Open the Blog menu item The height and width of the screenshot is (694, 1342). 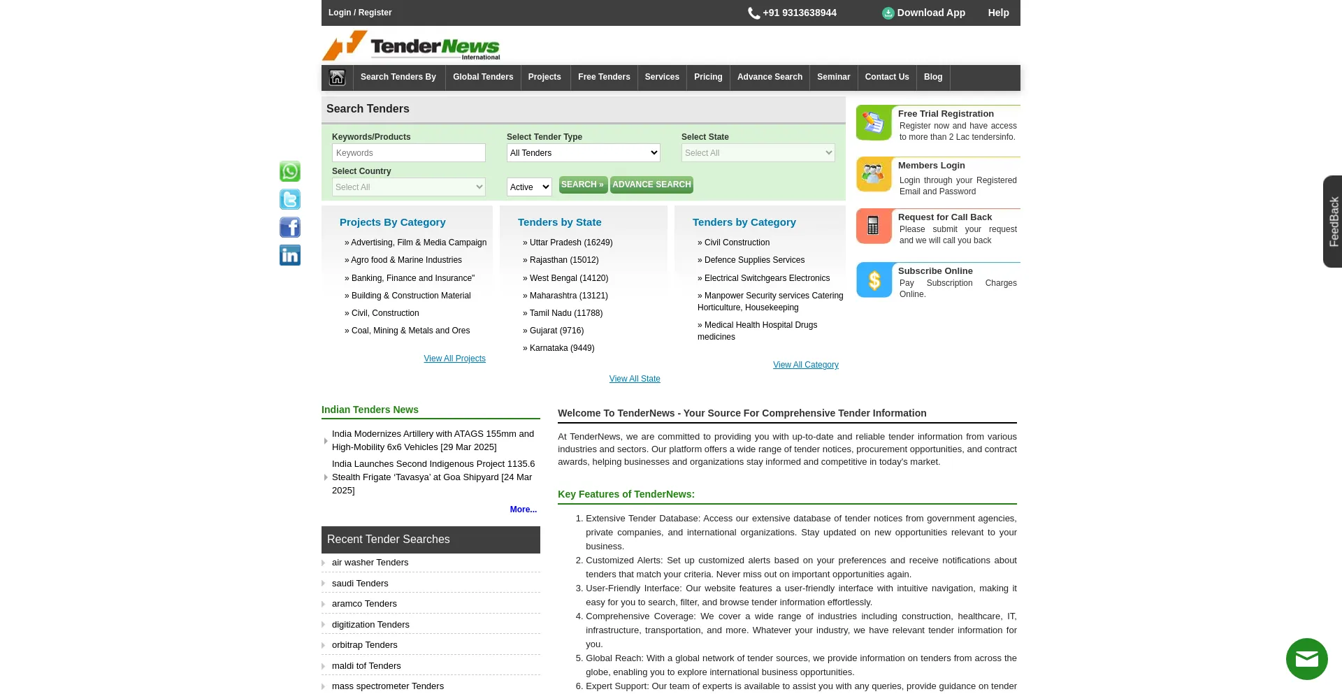[x=933, y=77]
